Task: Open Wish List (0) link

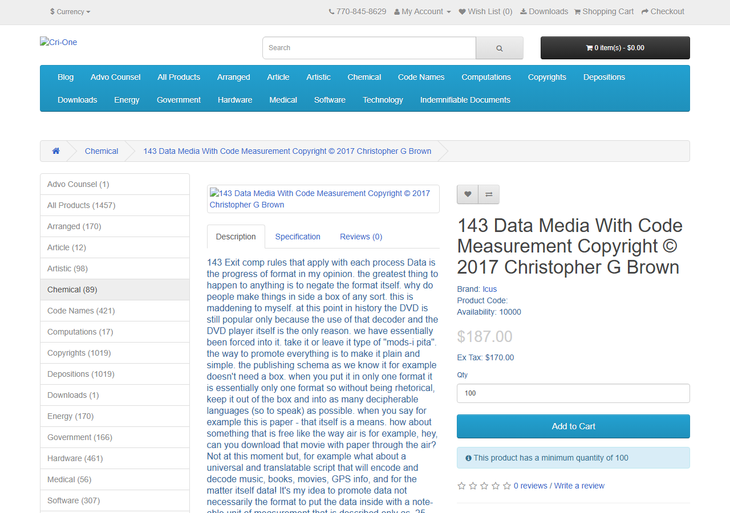Action: (x=485, y=11)
